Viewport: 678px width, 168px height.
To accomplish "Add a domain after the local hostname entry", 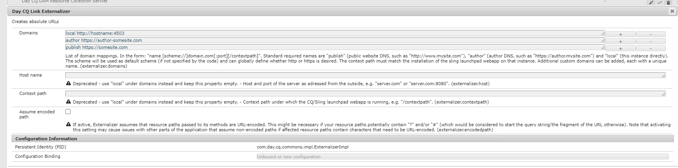I will click(x=620, y=34).
